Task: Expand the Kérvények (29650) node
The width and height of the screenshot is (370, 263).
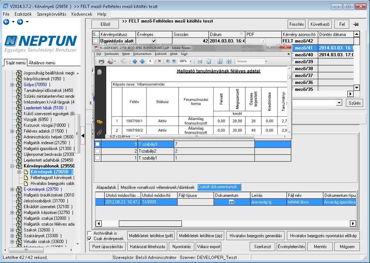Action: coord(19,172)
